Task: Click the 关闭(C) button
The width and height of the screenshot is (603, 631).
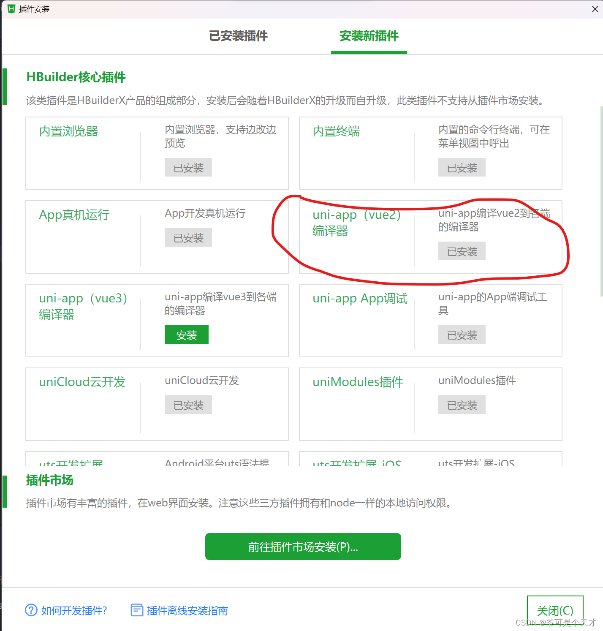Action: pos(555,610)
